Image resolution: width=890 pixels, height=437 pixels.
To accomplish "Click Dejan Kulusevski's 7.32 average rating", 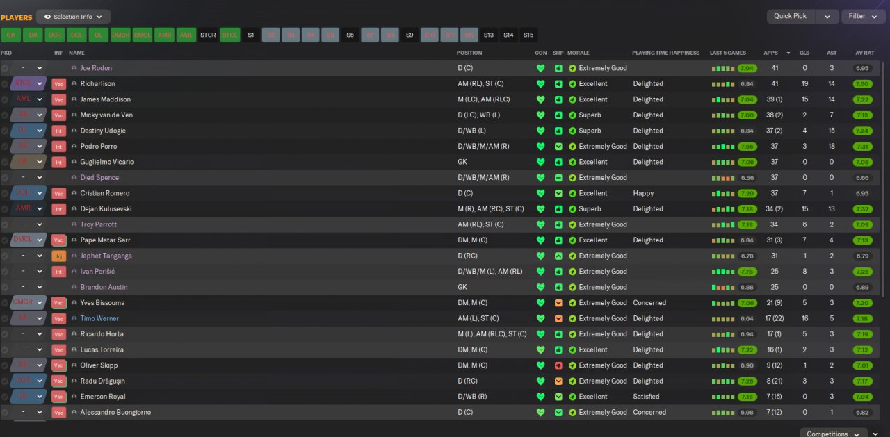I will tap(863, 209).
